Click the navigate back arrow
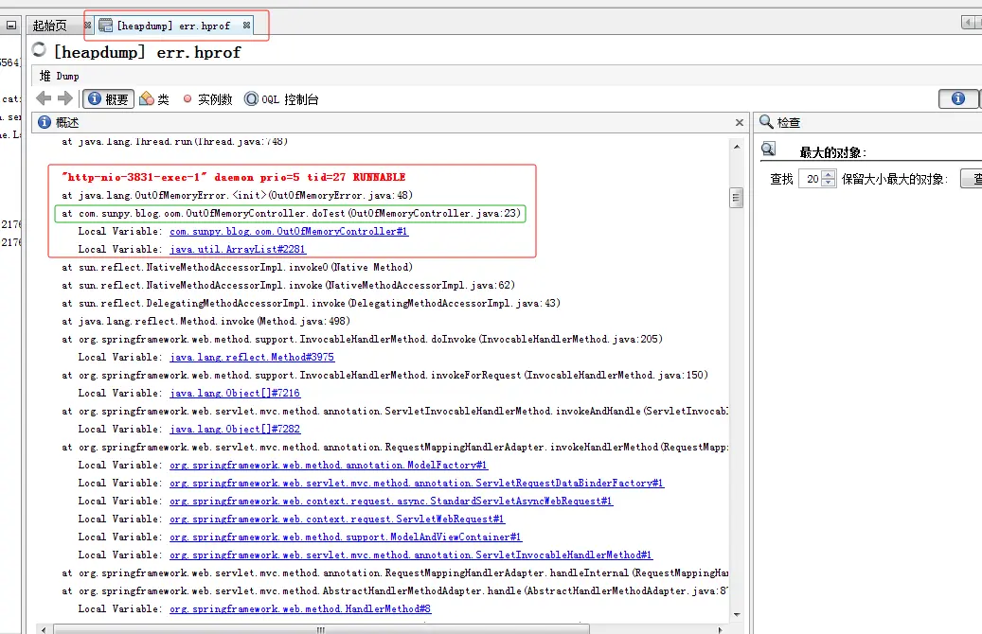 click(44, 98)
